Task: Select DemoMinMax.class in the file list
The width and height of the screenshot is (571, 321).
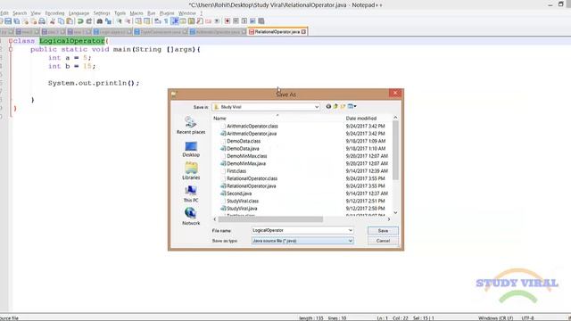Action: (246, 156)
